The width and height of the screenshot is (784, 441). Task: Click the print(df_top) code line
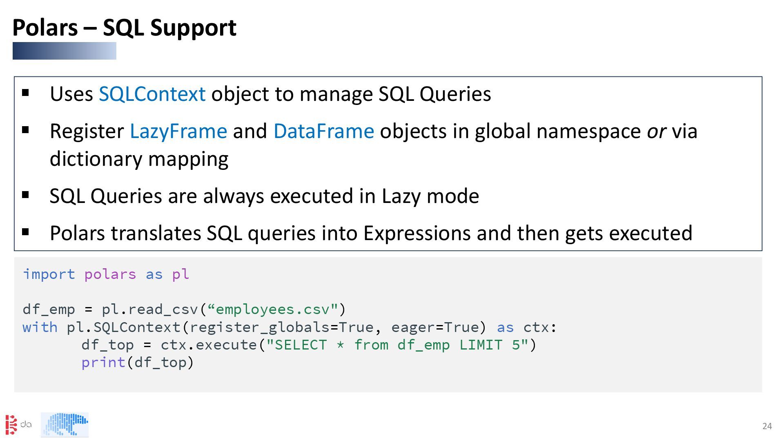137,363
